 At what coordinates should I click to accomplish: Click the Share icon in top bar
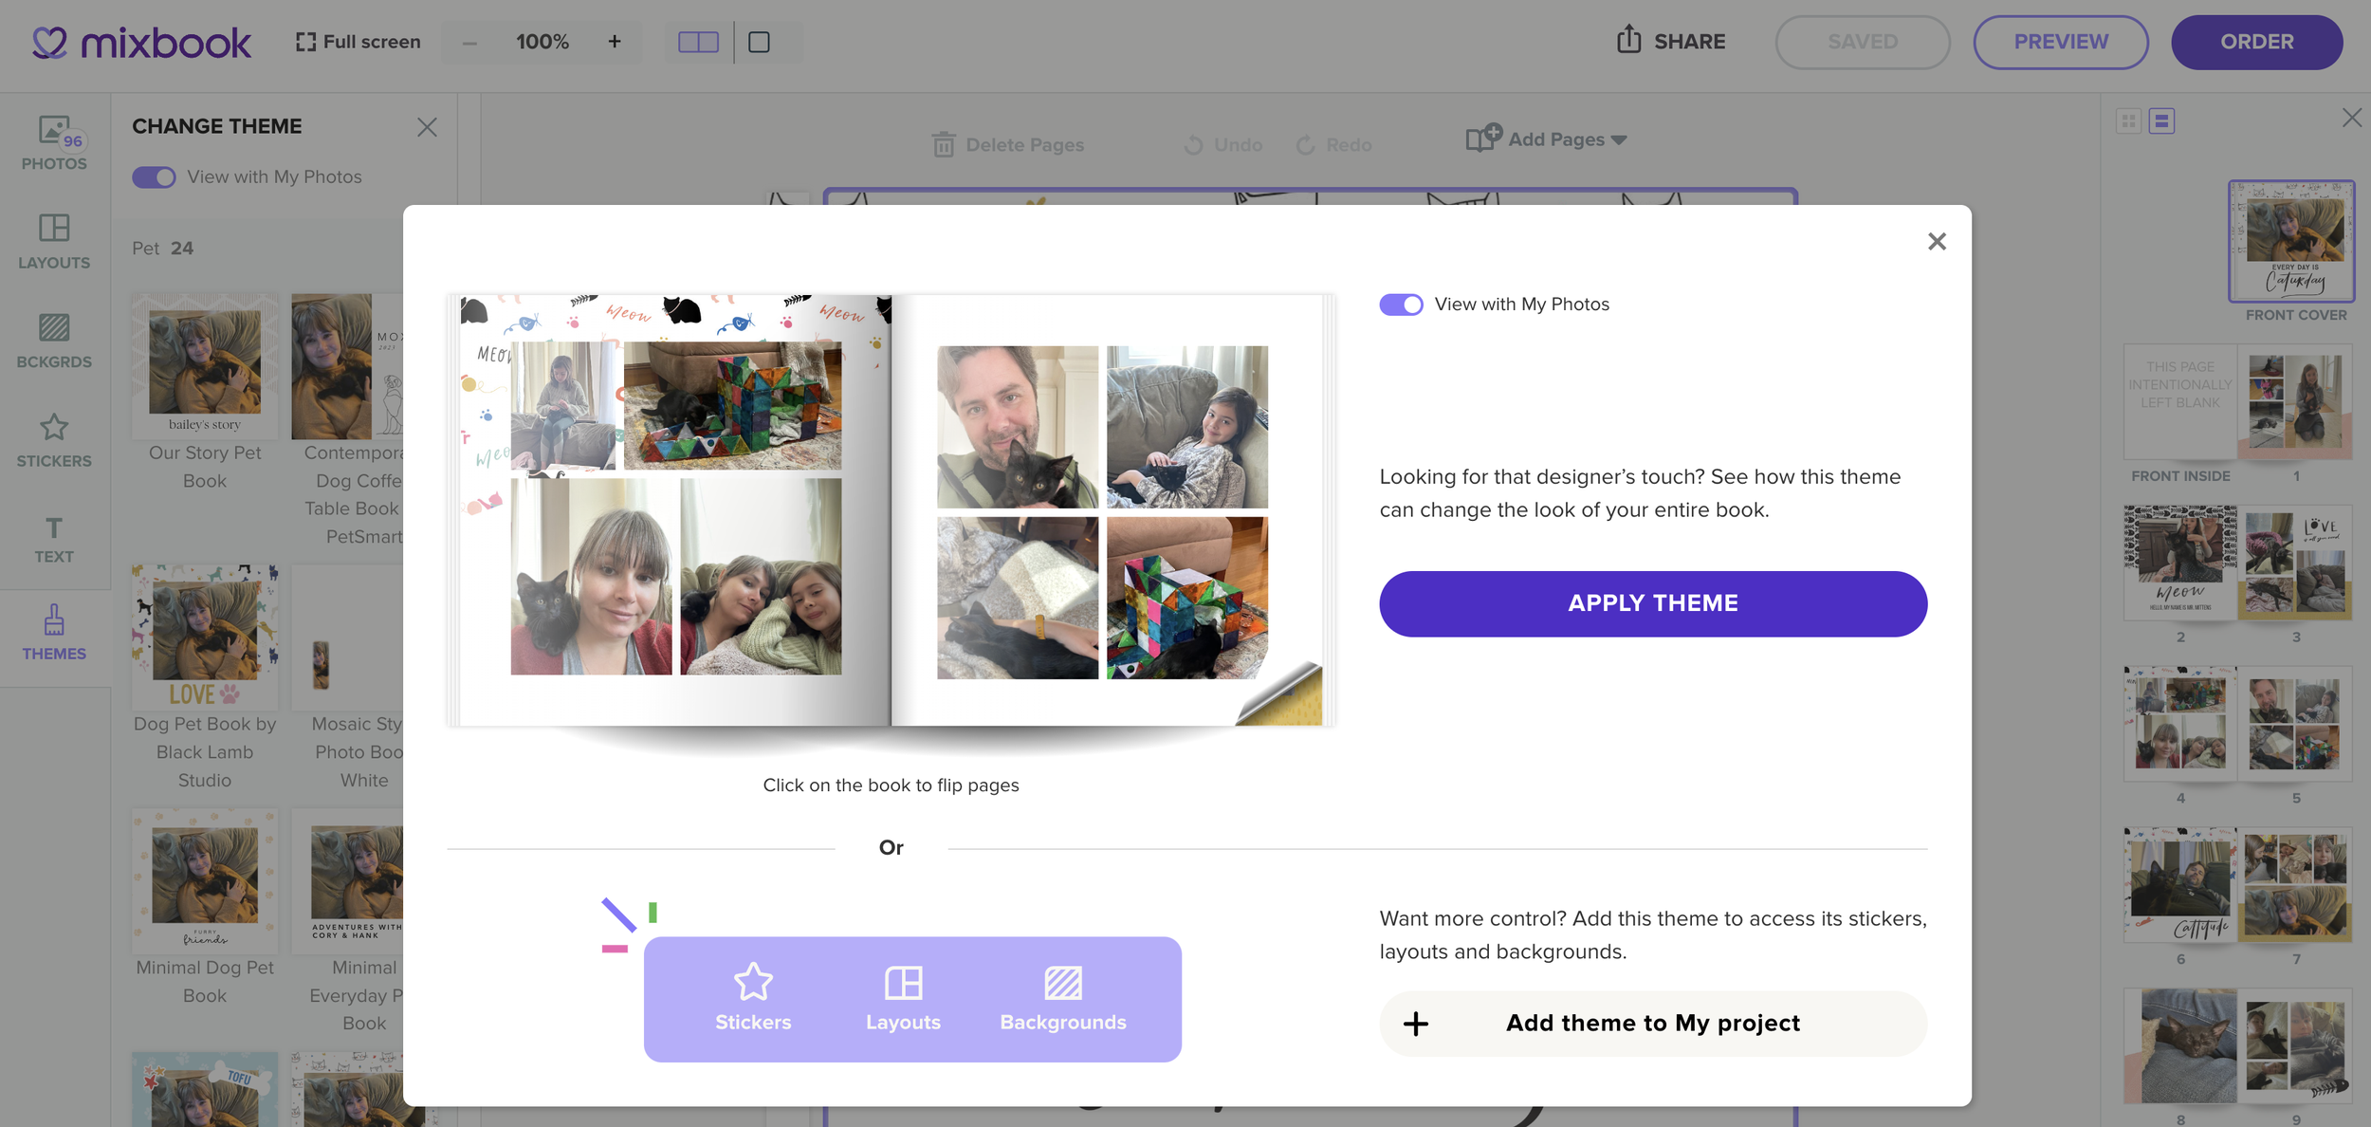click(1628, 41)
